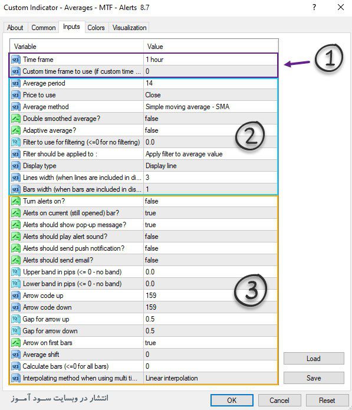This screenshot has height=410, width=352.
Task: Click the icon beside Interpolating method row
Action: (16, 378)
